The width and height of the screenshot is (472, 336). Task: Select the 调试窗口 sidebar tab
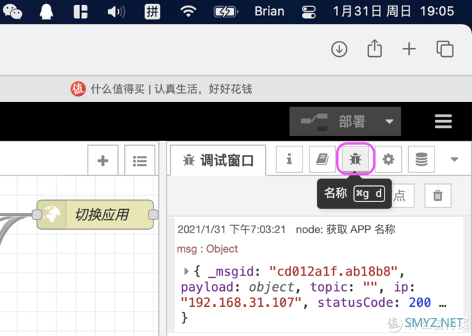pyautogui.click(x=218, y=160)
